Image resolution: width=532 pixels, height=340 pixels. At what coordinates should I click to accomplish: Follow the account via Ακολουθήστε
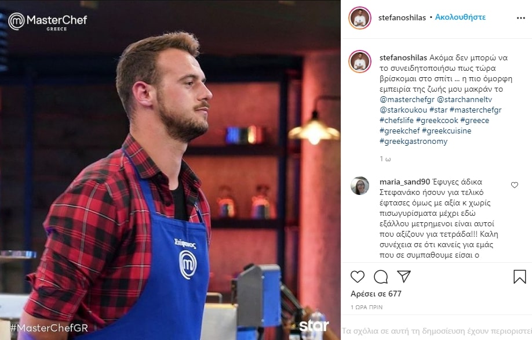[460, 17]
